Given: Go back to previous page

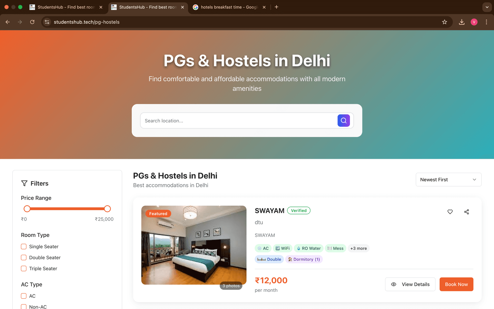Looking at the screenshot, I should click(x=8, y=22).
